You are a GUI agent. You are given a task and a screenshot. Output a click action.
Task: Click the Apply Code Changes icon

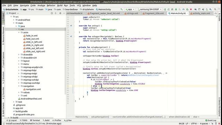click(172, 9)
